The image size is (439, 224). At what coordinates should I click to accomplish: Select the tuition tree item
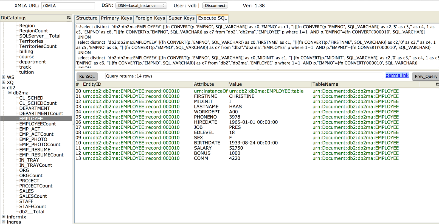pyautogui.click(x=26, y=72)
